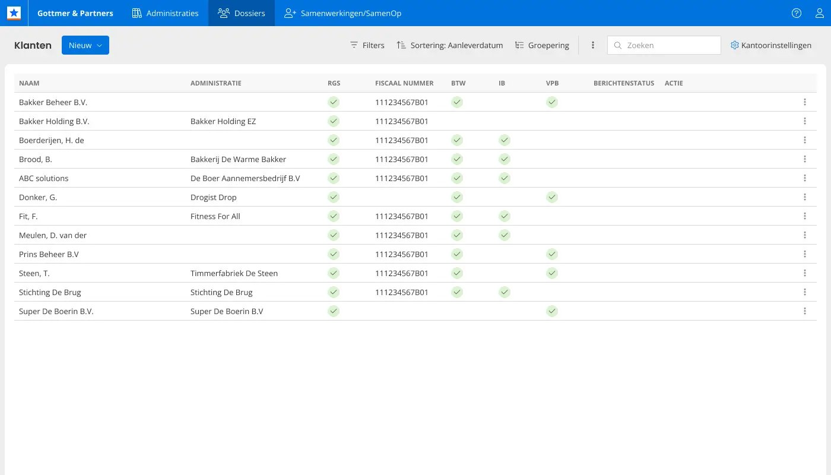Click the VPB checkmark for Prins Beheer B.V

[x=552, y=254]
